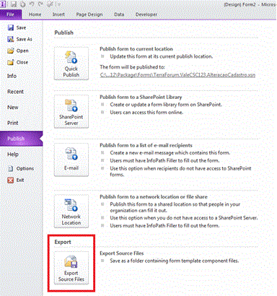Open the Customize Quick Access Toolbar dropdown
277x296 pixels.
[x=58, y=4]
